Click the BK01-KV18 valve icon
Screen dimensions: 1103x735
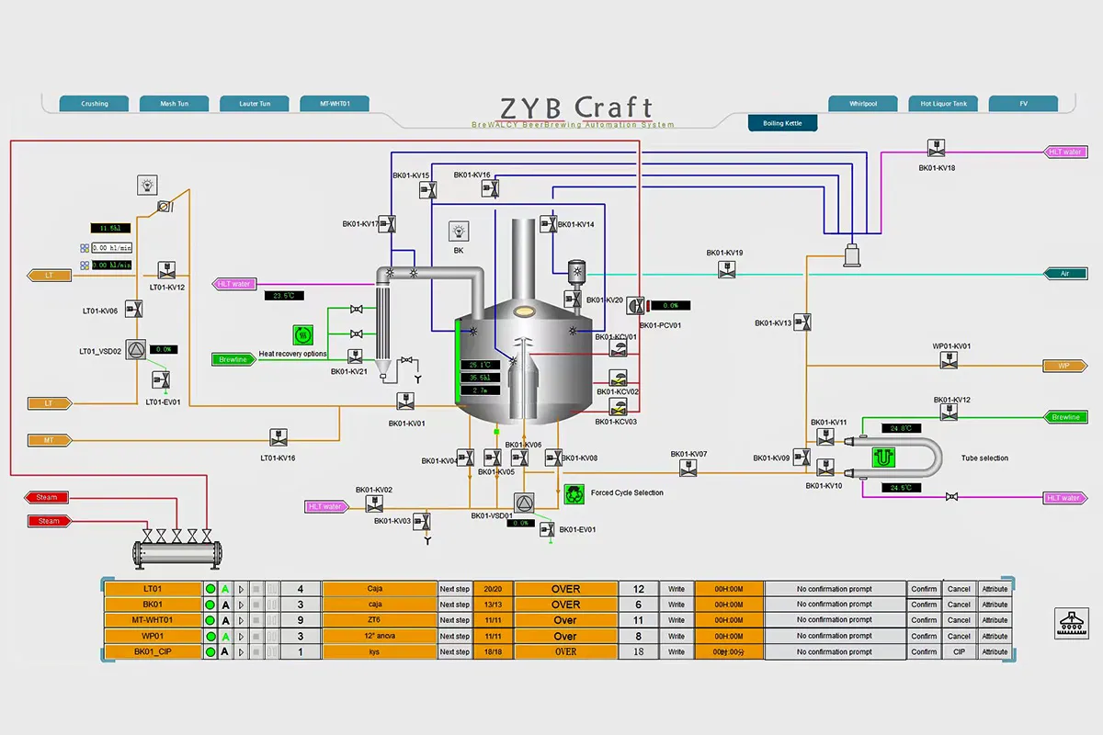coord(937,147)
